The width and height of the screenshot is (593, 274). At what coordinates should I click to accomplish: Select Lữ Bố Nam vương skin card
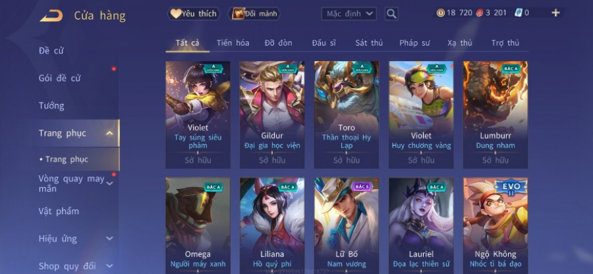(347, 226)
